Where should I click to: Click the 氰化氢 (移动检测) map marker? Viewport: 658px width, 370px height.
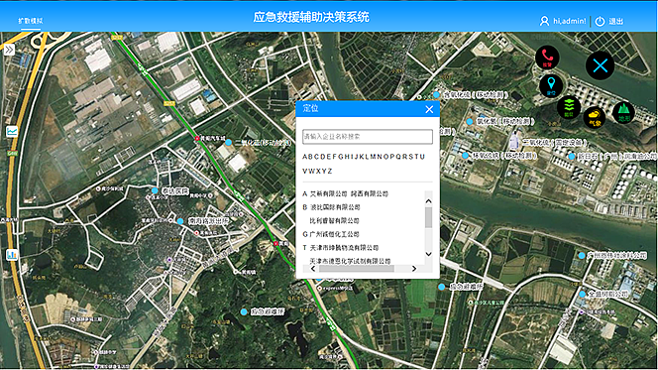[x=470, y=122]
